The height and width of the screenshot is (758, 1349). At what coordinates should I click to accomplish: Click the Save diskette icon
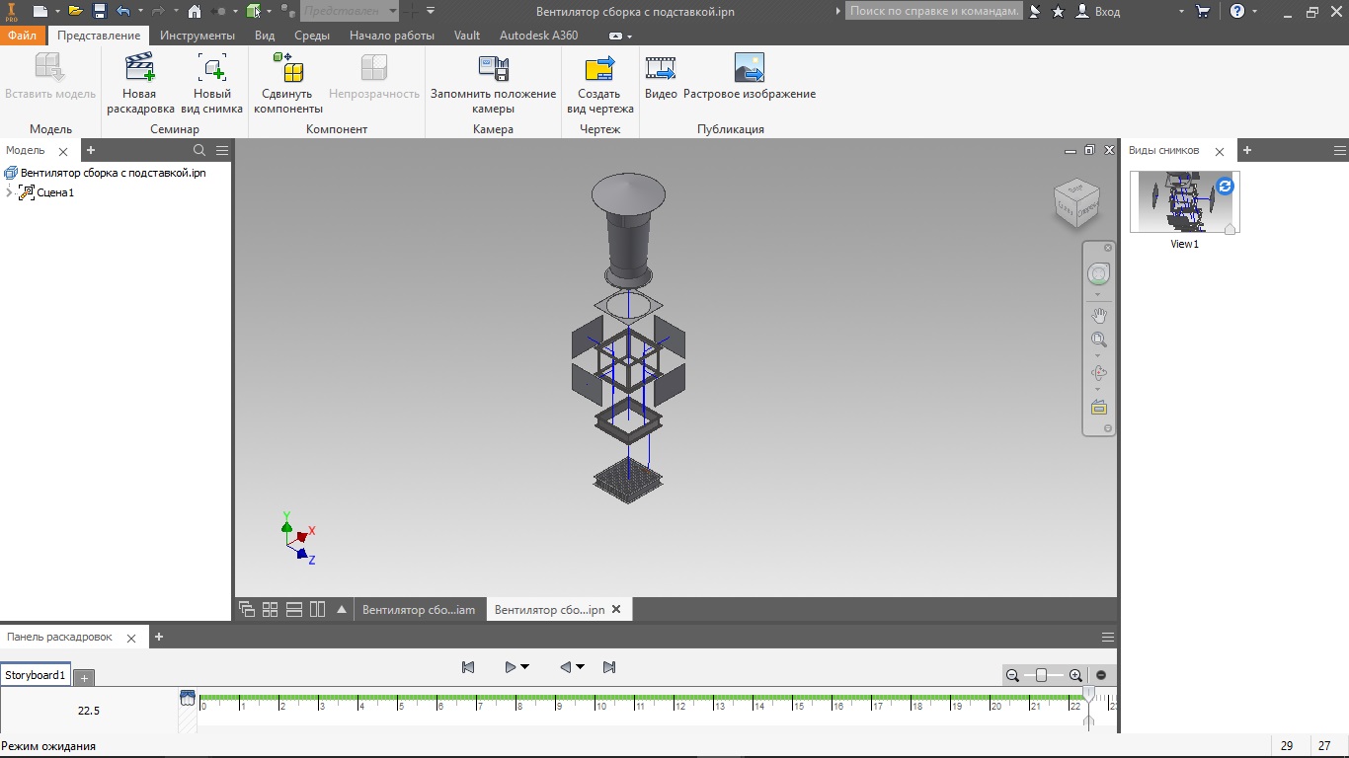tap(100, 11)
